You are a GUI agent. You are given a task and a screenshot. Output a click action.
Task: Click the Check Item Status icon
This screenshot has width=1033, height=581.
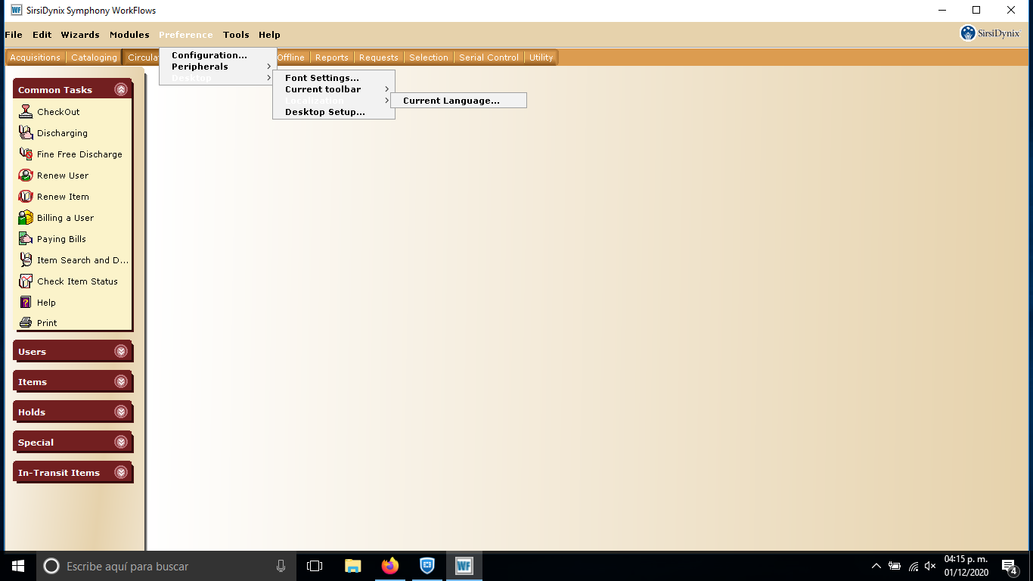(26, 281)
